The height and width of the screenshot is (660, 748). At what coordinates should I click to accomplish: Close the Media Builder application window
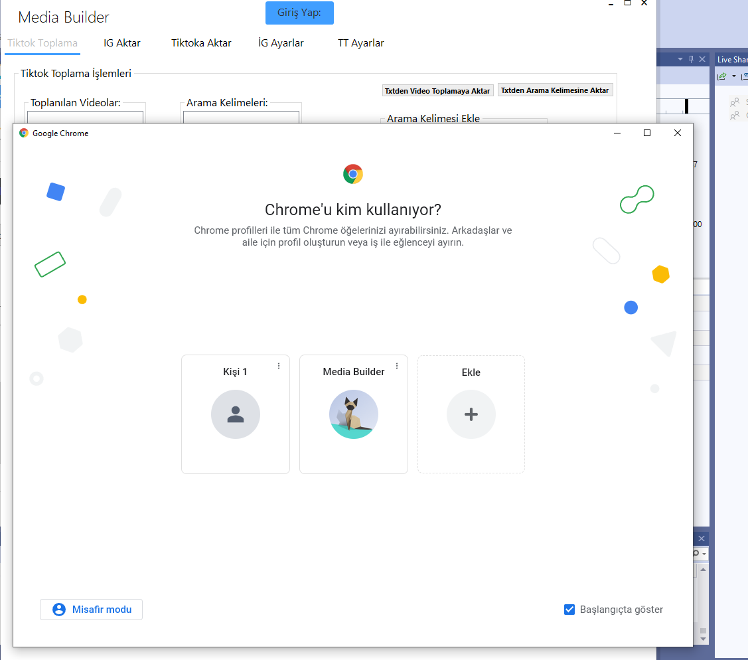pyautogui.click(x=644, y=3)
